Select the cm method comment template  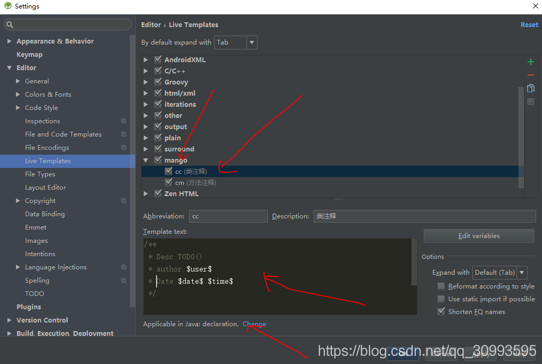click(195, 182)
